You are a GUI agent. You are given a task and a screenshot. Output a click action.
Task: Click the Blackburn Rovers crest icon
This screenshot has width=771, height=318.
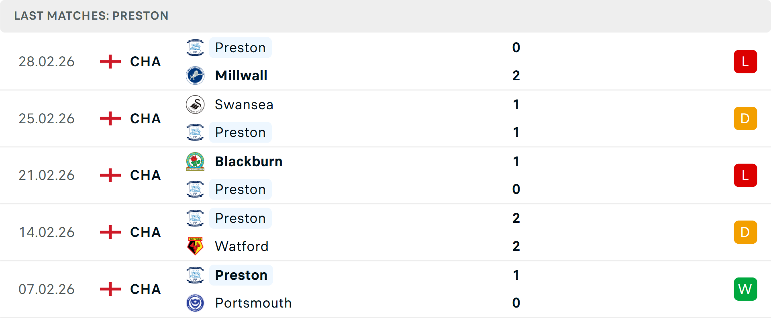pyautogui.click(x=195, y=161)
